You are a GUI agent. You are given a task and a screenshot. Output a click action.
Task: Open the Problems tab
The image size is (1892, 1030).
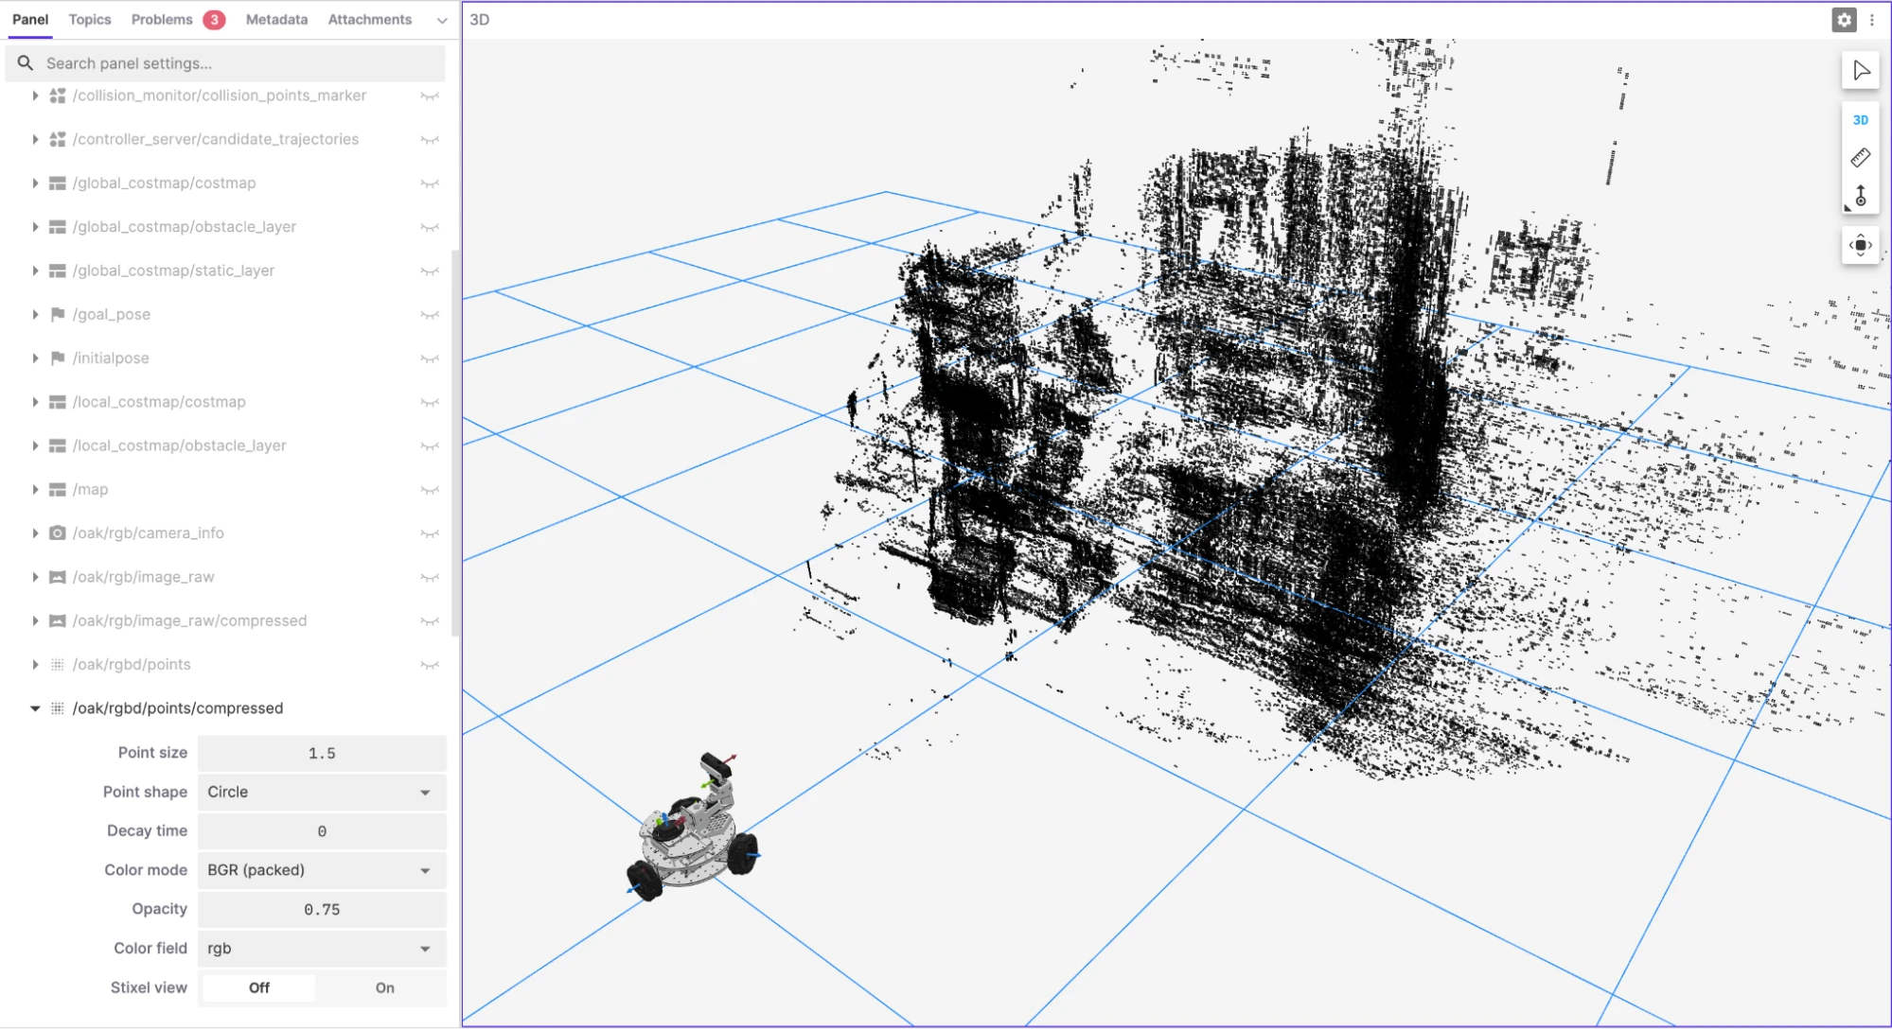pyautogui.click(x=178, y=19)
